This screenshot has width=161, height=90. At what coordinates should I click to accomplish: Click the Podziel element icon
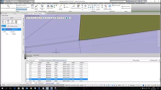tap(106, 7)
